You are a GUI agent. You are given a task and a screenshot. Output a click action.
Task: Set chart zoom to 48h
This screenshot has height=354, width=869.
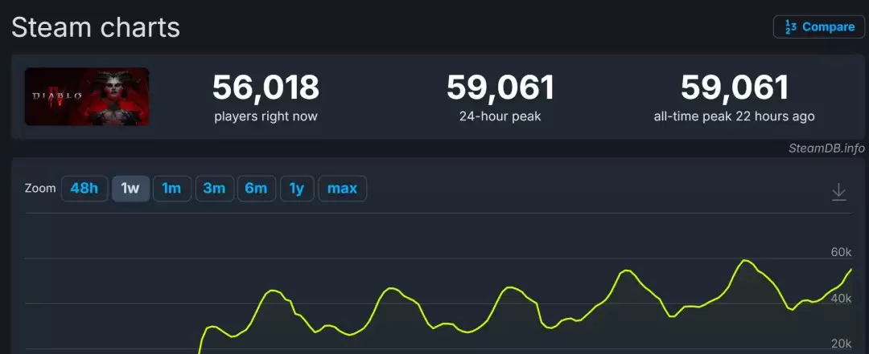tap(84, 189)
